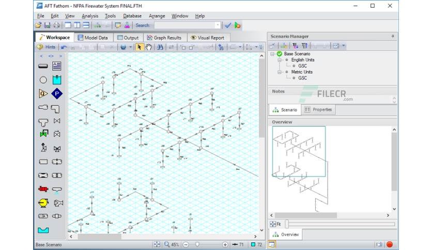Open the Arrange menu
The width and height of the screenshot is (432, 250).
coord(157,16)
